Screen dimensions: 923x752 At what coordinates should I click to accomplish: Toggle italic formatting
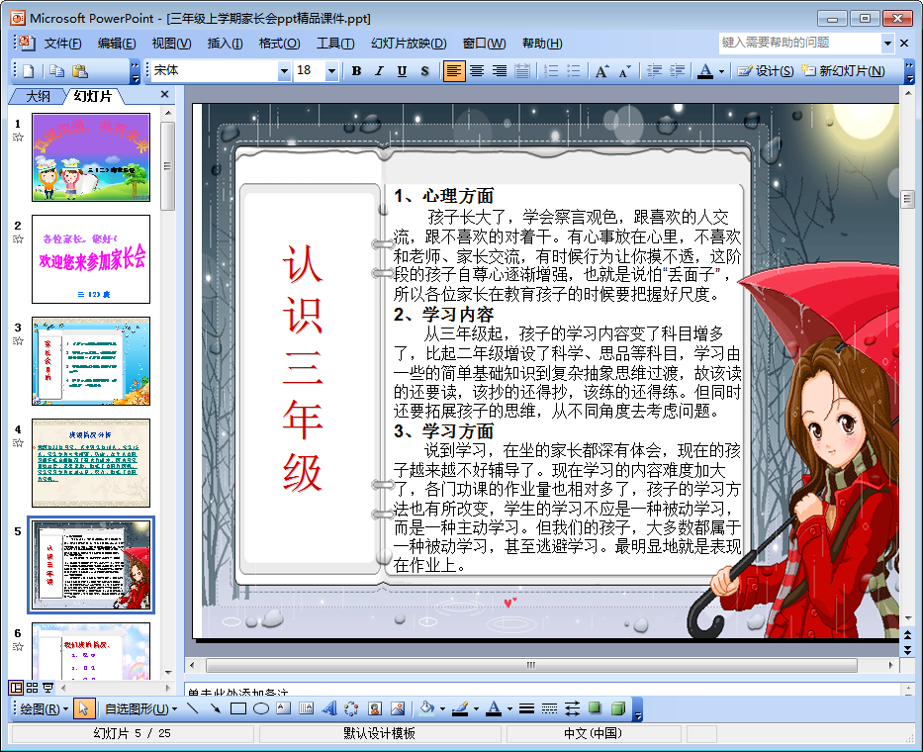coord(379,71)
